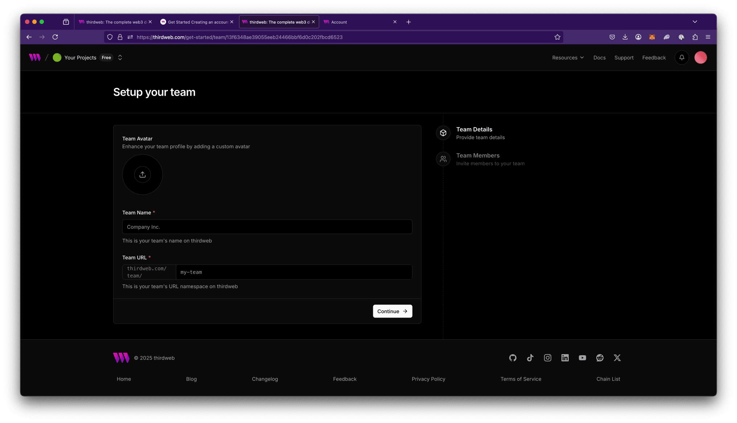The image size is (737, 423).
Task: Click the Team Name input field
Action: coord(267,226)
